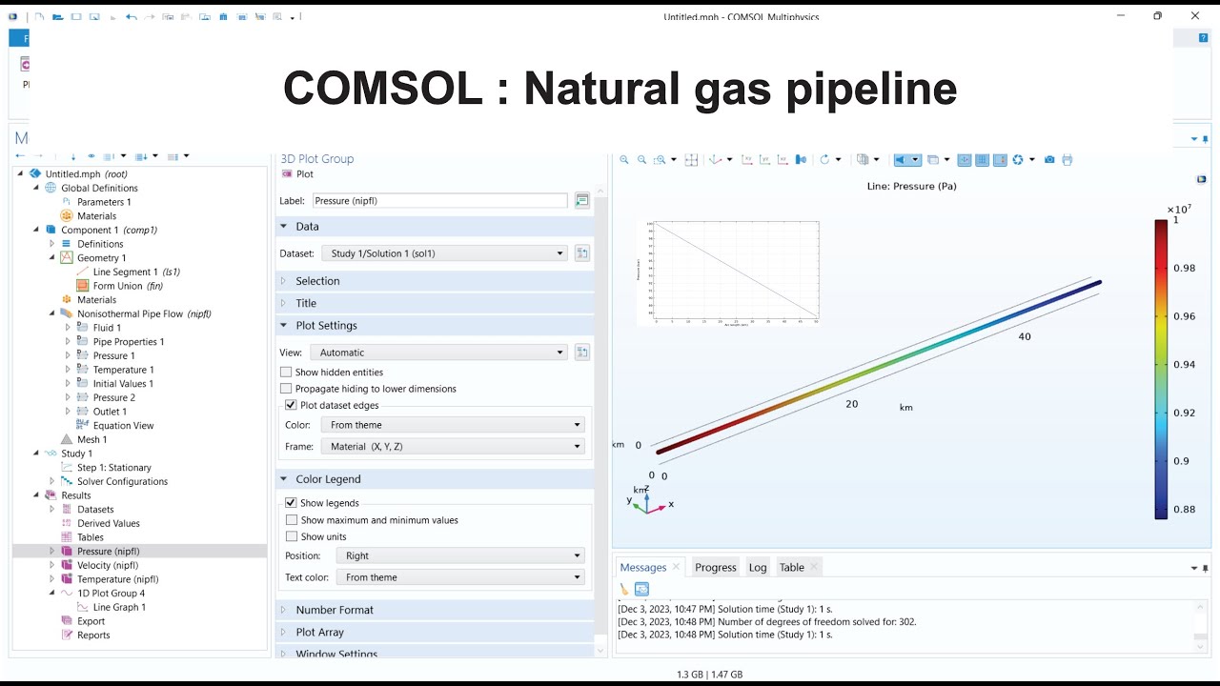
Task: Uncheck Show legends checkbox
Action: (292, 503)
